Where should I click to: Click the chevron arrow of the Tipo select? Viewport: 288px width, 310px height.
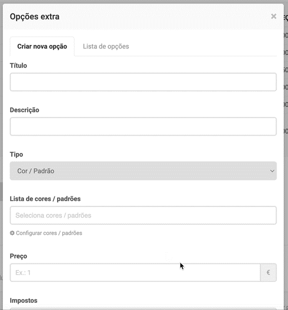(x=272, y=171)
